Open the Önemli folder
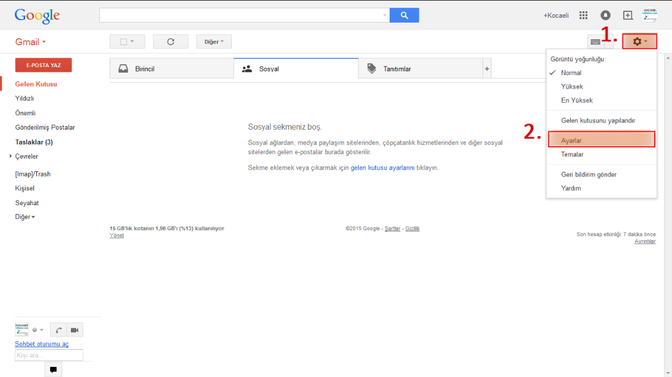 [25, 113]
